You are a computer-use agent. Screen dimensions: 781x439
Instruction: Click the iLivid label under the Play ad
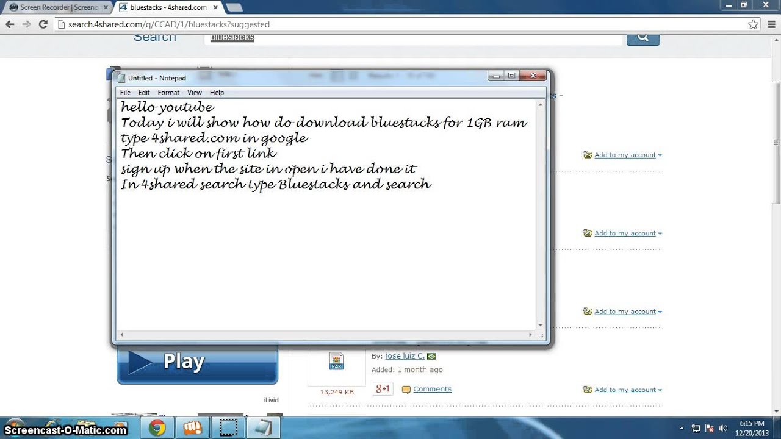coord(271,400)
